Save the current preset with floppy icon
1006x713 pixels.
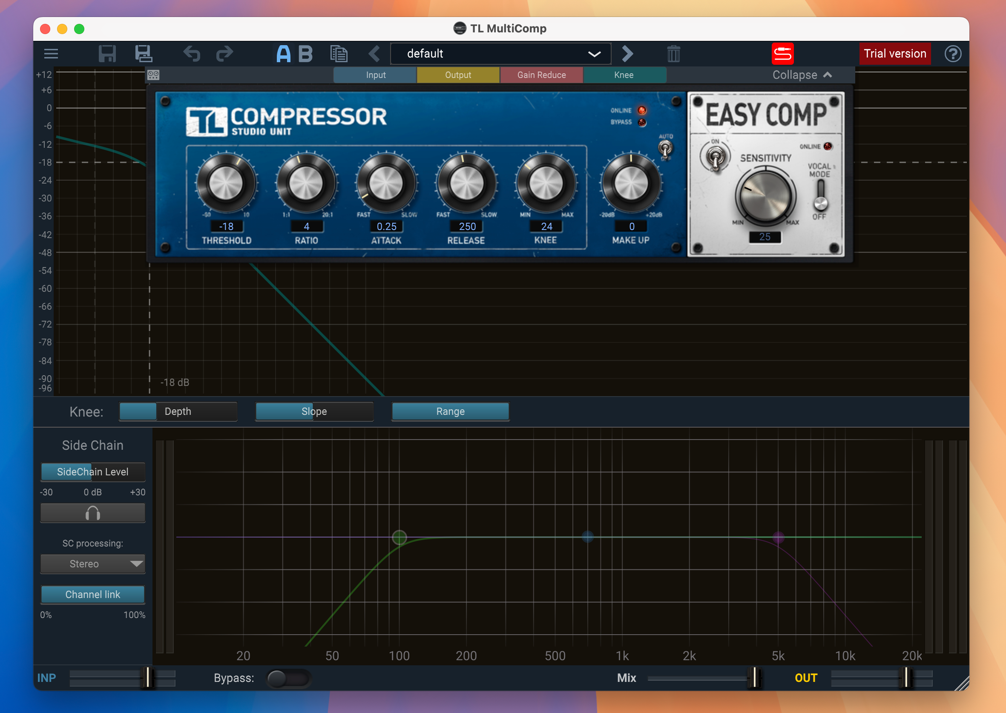pos(107,54)
